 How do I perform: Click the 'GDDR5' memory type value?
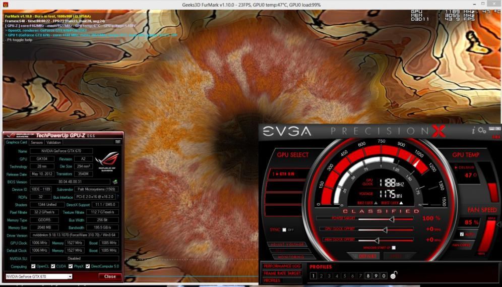coord(44,220)
